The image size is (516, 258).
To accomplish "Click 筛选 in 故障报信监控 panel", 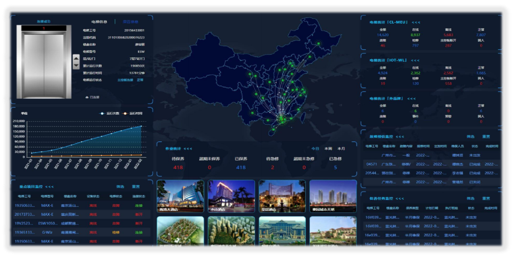I will coord(471,137).
